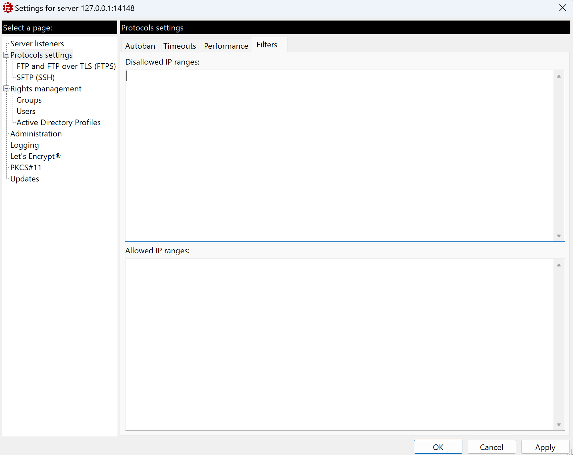
Task: Select Users in the page tree
Action: [26, 111]
